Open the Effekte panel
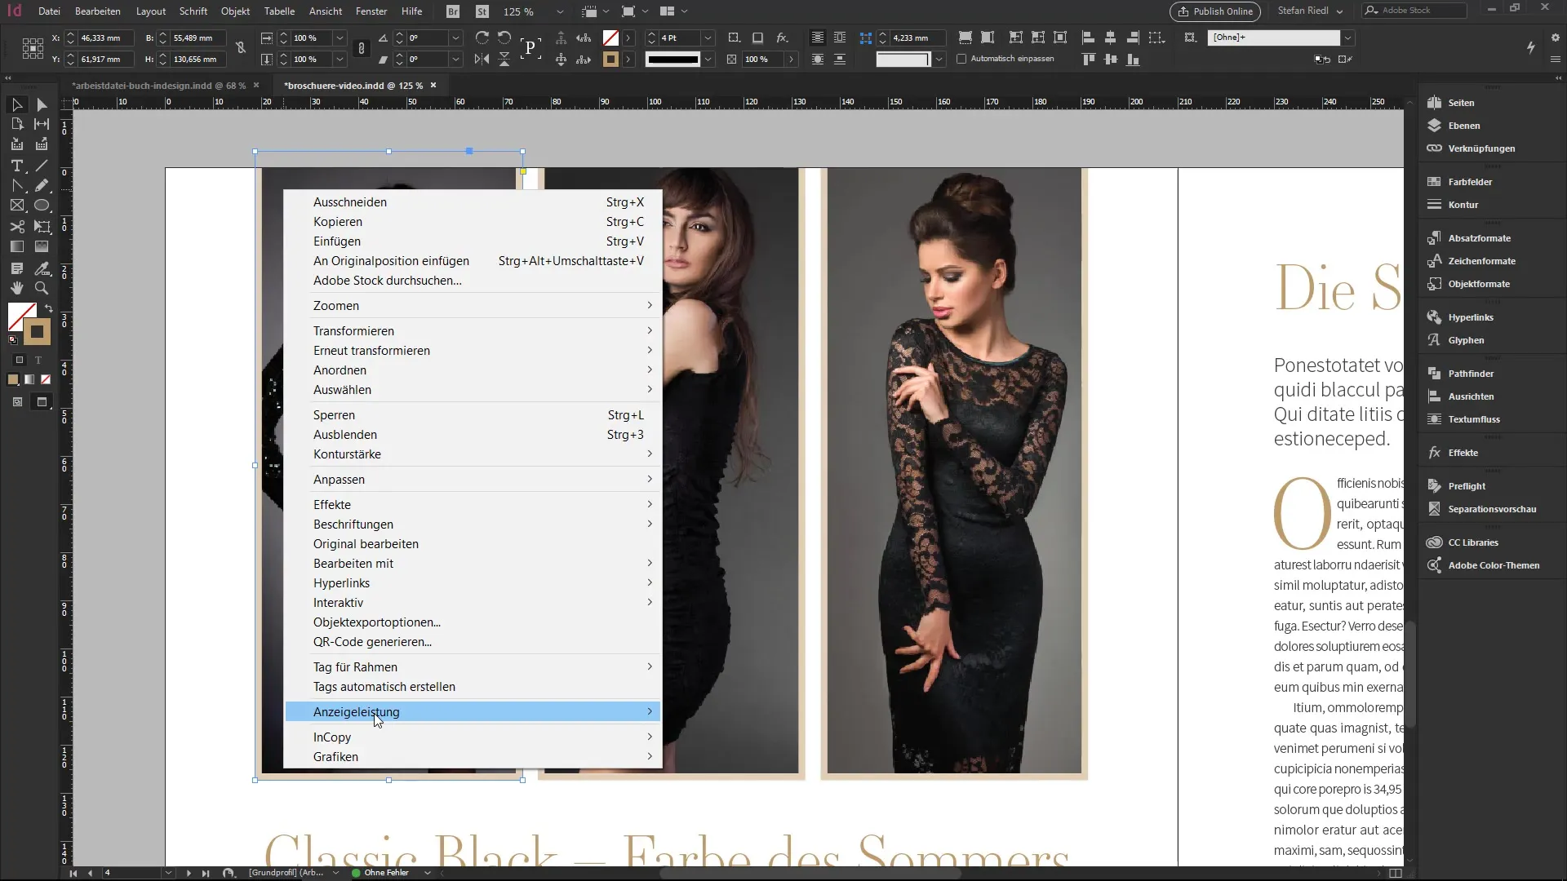The height and width of the screenshot is (881, 1567). click(x=1463, y=453)
